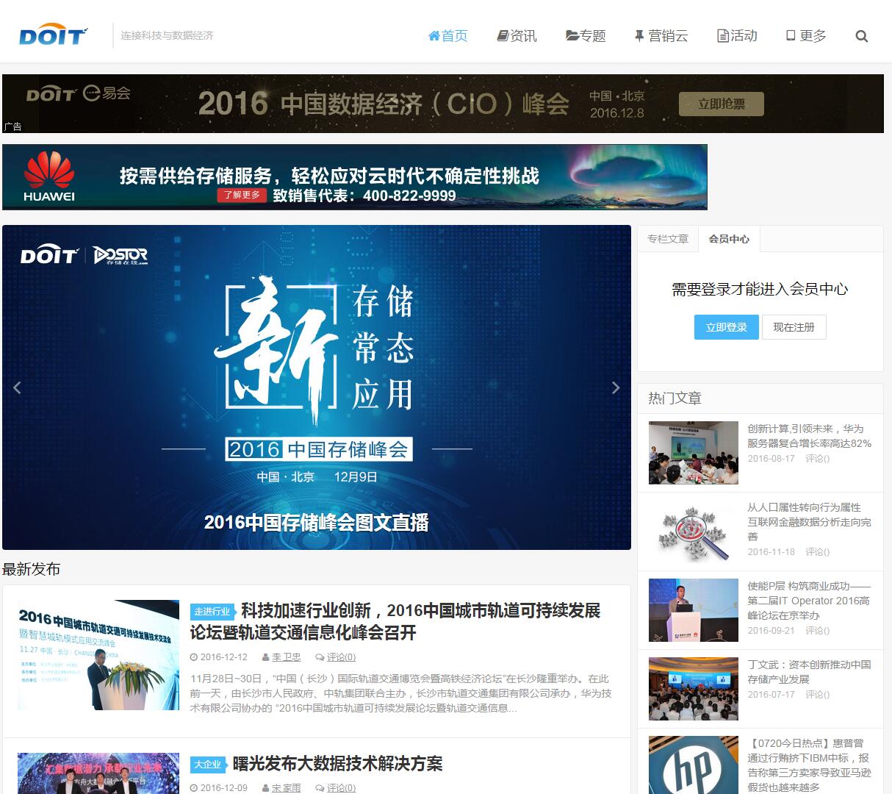Open the 营销云 menu item
The image size is (892, 794).
click(661, 35)
